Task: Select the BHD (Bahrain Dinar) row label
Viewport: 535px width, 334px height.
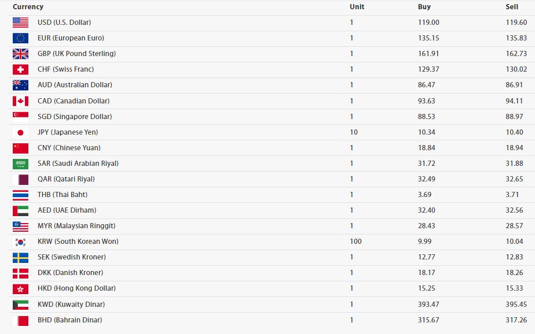Action: 69,320
